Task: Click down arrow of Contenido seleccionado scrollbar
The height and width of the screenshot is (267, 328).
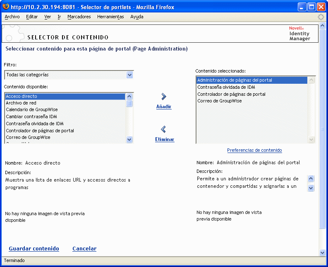Action: 311,139
